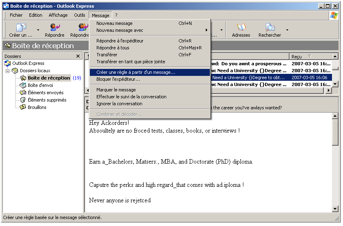This screenshot has height=226, width=343.
Task: Choose Répondre à l'expéditeur
Action: coord(150,41)
